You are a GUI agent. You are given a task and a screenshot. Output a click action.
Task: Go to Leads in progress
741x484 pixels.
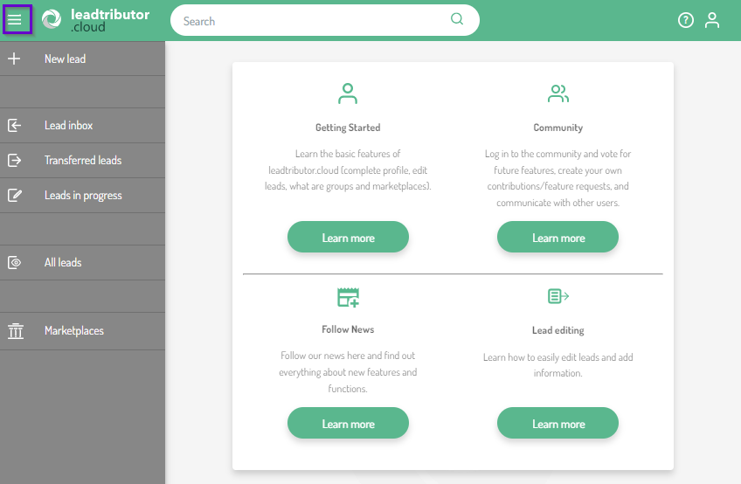pos(83,196)
